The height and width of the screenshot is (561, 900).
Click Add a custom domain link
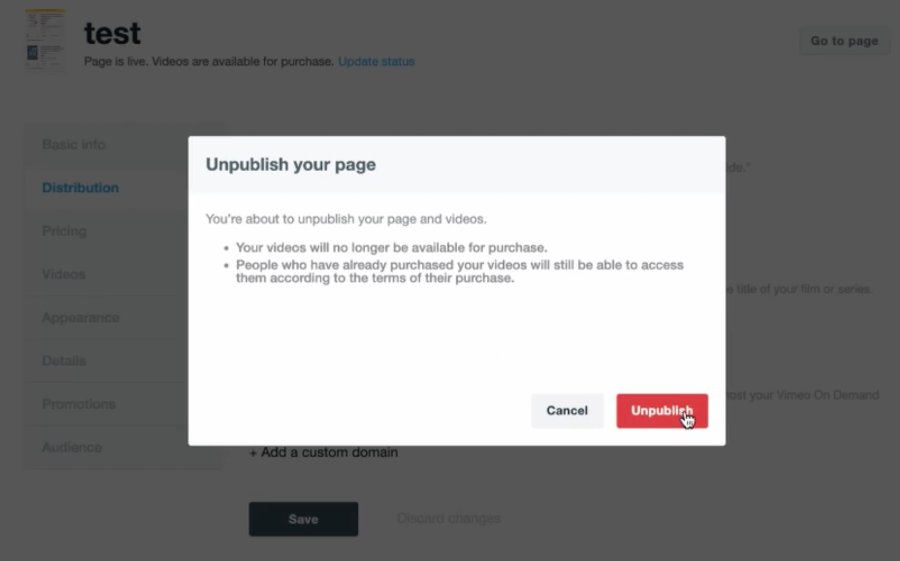(x=323, y=452)
